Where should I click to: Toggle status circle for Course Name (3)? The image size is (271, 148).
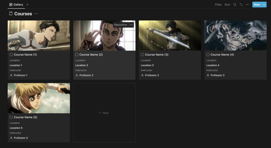point(142,55)
